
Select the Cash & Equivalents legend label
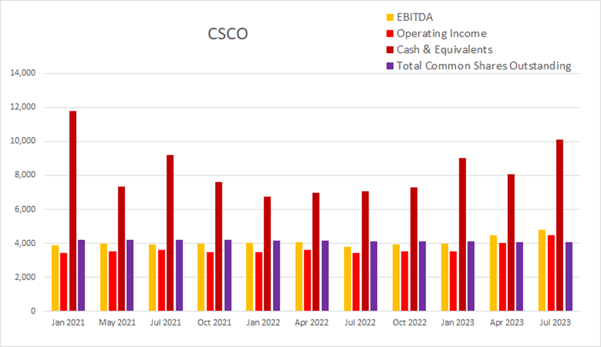click(x=444, y=50)
